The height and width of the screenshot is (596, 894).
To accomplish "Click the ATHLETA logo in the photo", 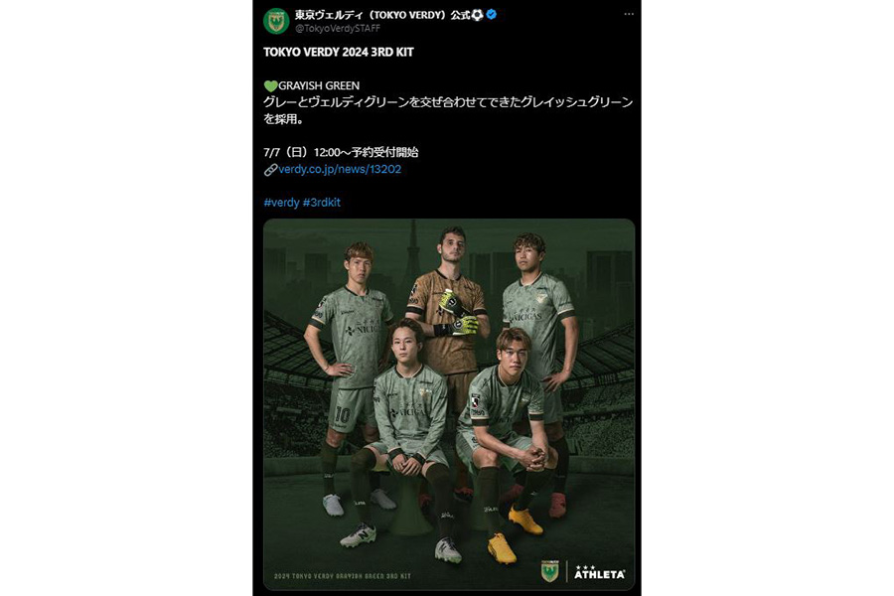I will point(599,572).
